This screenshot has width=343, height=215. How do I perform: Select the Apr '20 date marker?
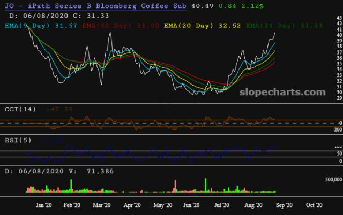132,205
